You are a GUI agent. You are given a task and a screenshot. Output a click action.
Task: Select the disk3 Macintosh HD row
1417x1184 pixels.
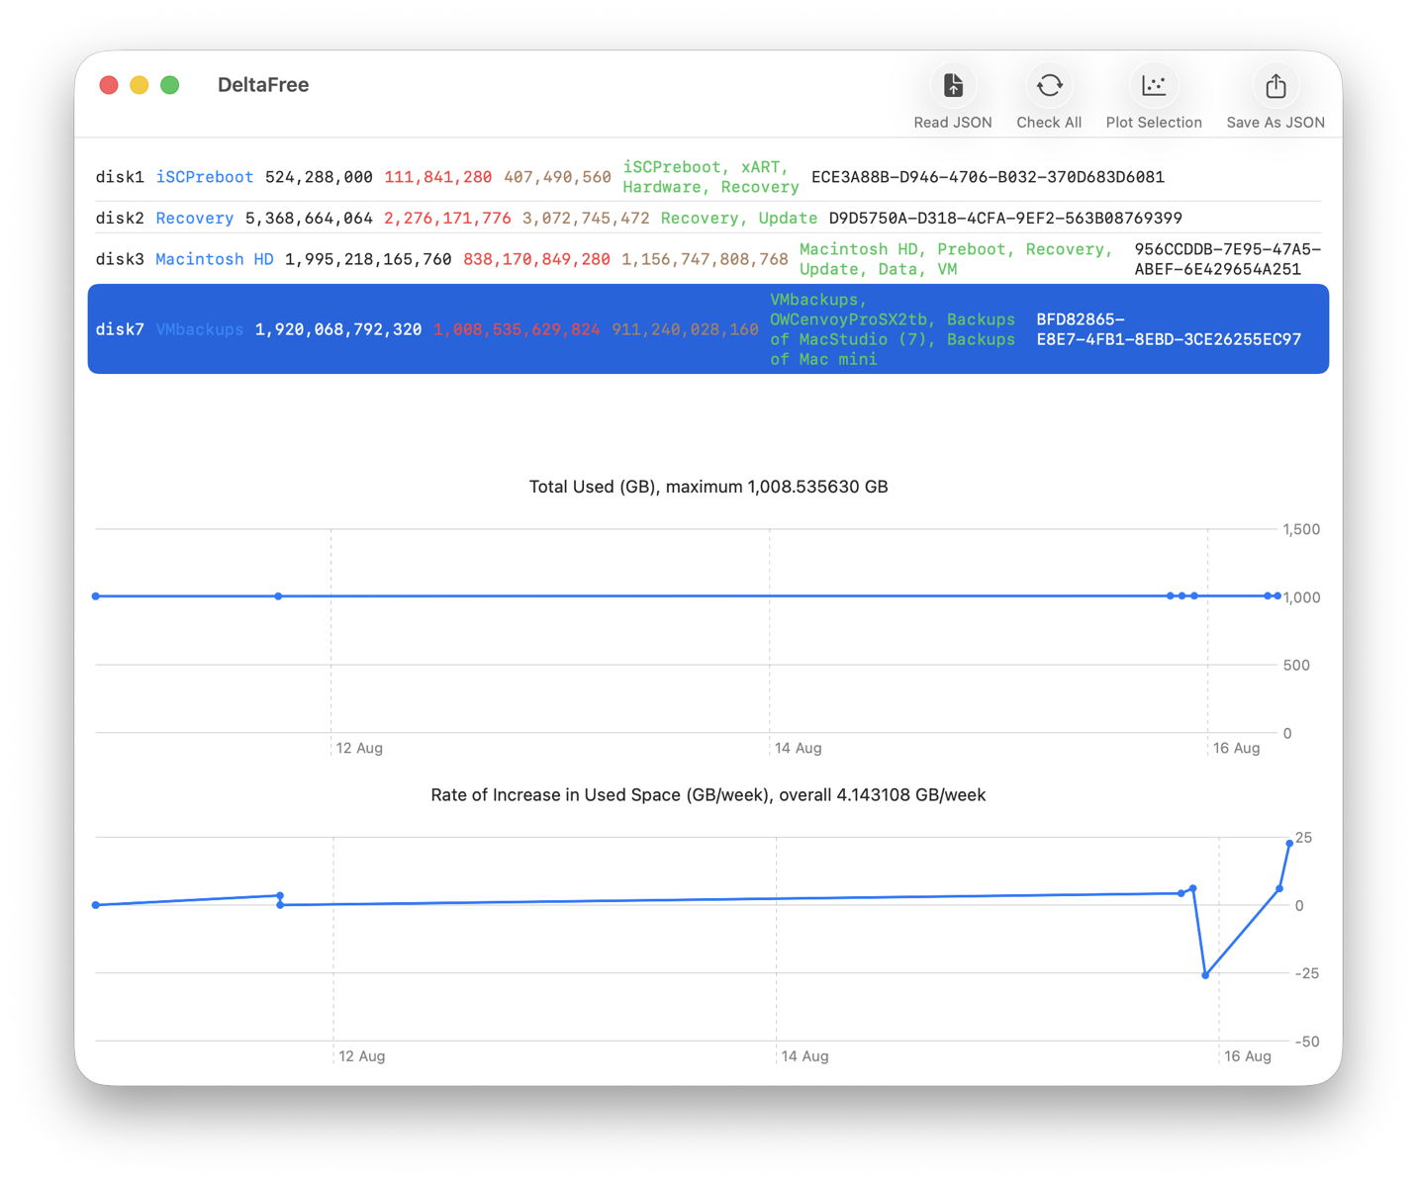pos(708,259)
